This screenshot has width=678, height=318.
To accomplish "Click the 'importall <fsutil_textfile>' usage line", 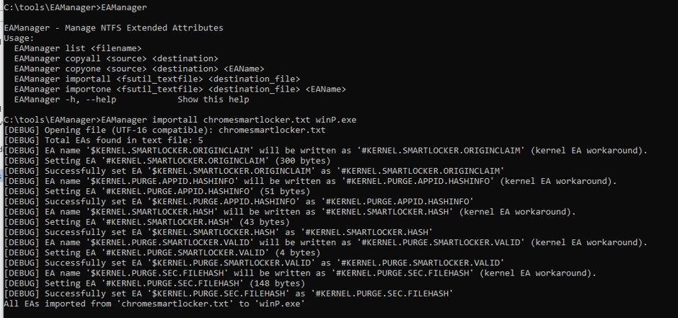I will 157,79.
